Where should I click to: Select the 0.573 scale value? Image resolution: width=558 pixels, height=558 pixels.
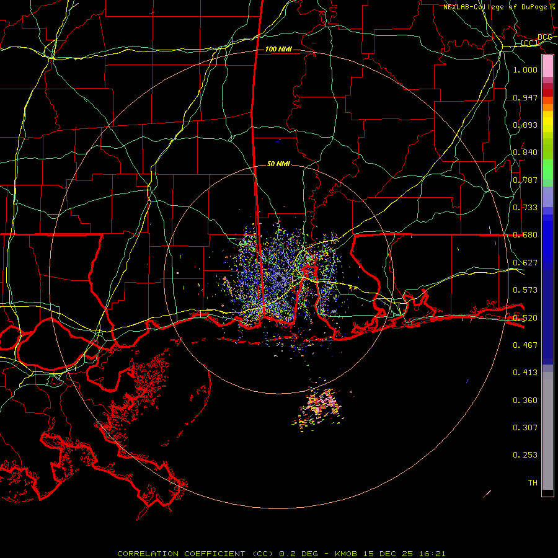tap(525, 290)
